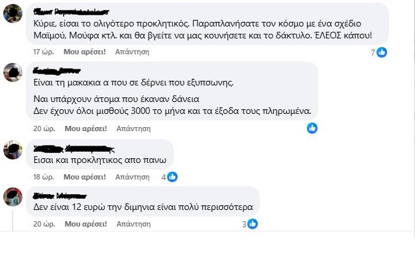Open the second commenter's profile picture

pos(13,72)
